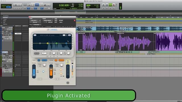Select EQ band tab 3
The height and width of the screenshot is (102, 182).
[x=54, y=57]
